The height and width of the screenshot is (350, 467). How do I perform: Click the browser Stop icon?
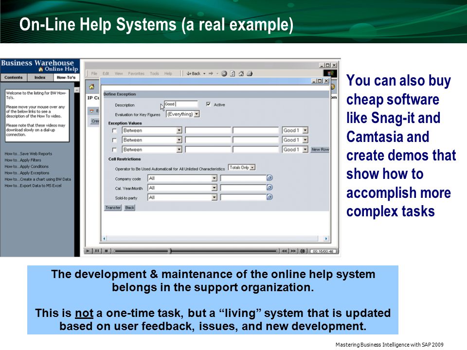pos(224,73)
